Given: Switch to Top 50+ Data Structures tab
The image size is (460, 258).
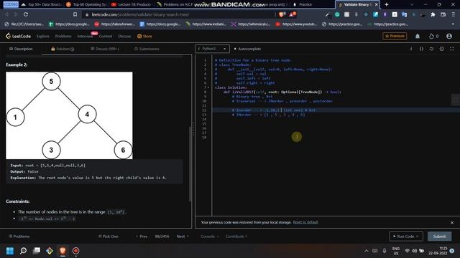Looking at the screenshot, I should (41, 4).
